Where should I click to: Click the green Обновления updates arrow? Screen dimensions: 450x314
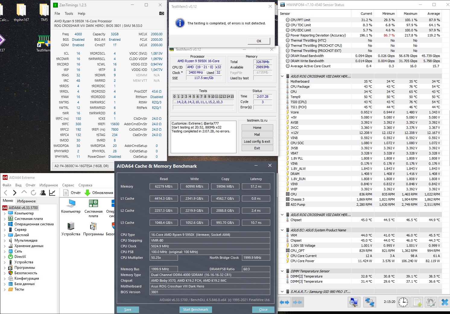(87, 193)
